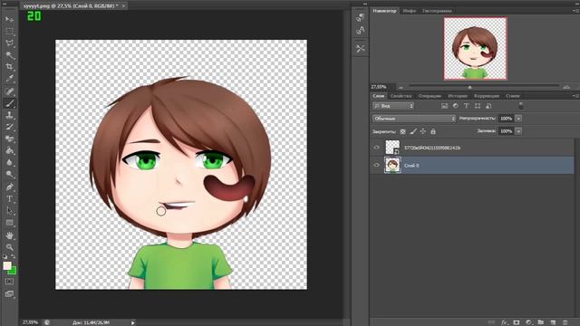Viewport: 580px width, 326px height.
Task: Select the Type tool
Action: coord(9,199)
